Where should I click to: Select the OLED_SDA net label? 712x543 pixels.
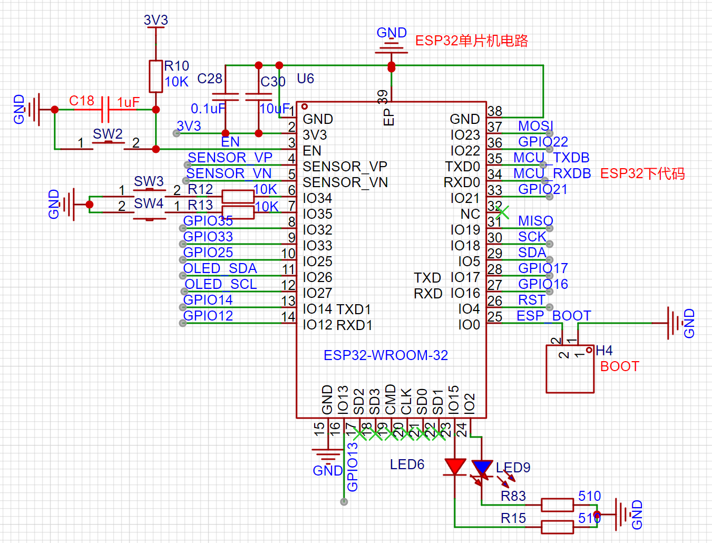click(x=220, y=268)
